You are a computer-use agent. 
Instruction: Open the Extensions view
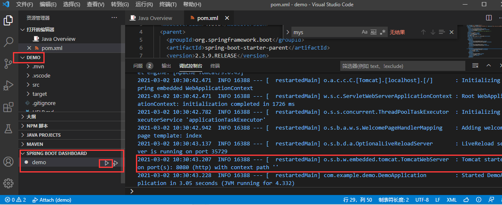click(x=8, y=107)
